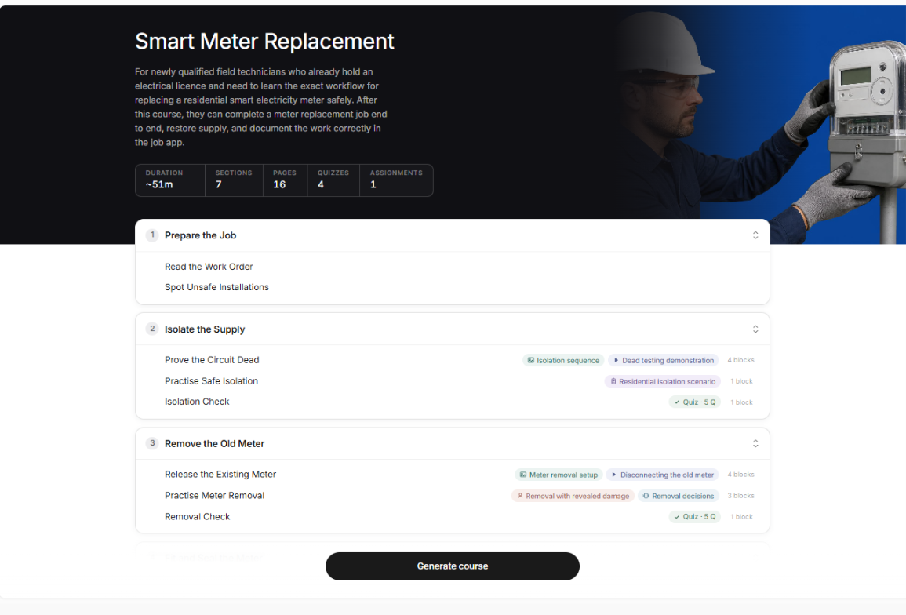
Task: Click the Meter removal setup image tag
Action: (559, 475)
